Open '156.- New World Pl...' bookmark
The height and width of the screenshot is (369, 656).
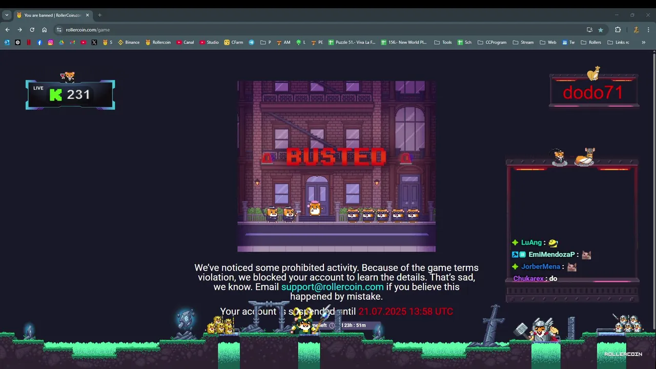404,43
